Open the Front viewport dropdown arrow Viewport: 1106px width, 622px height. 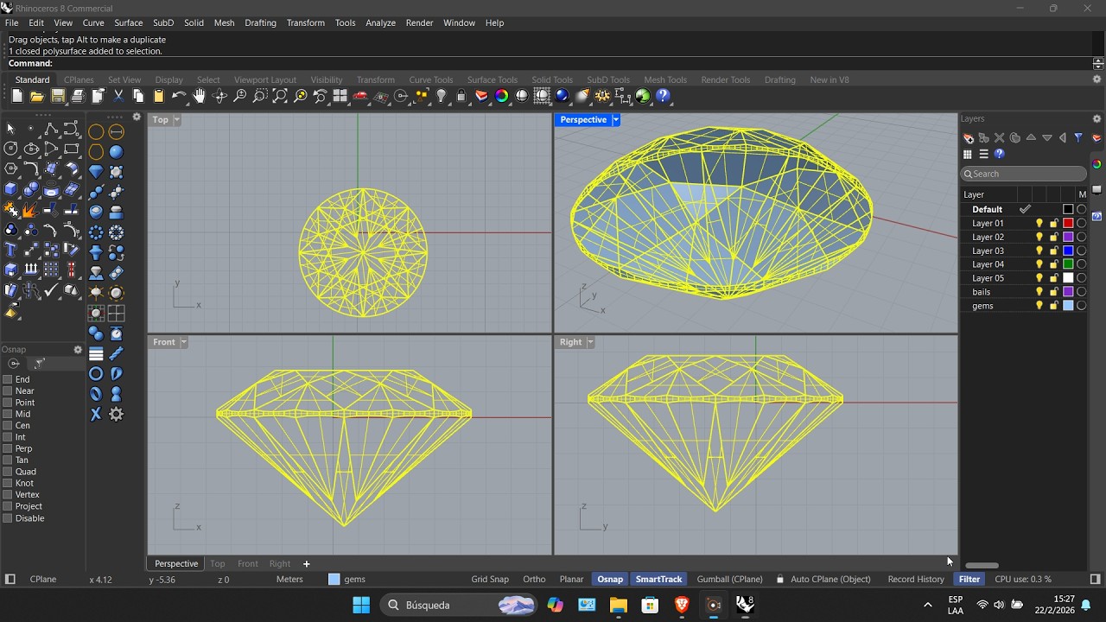[x=183, y=342]
